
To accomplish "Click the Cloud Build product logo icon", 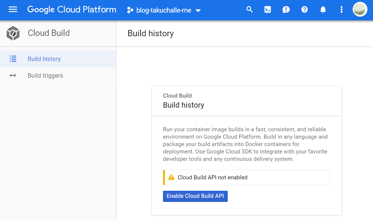I will click(13, 33).
